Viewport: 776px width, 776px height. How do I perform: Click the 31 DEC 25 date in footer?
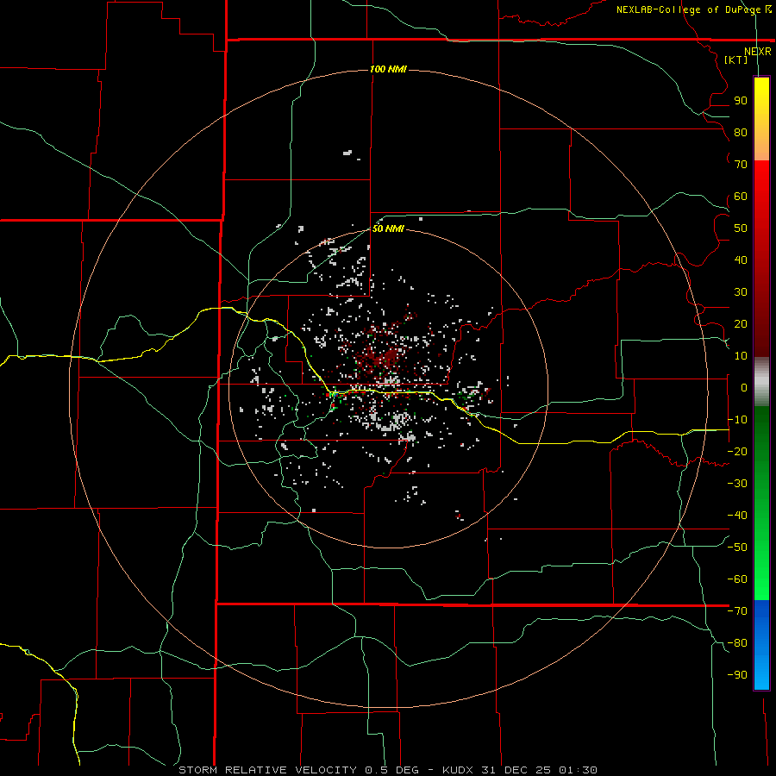[516, 770]
